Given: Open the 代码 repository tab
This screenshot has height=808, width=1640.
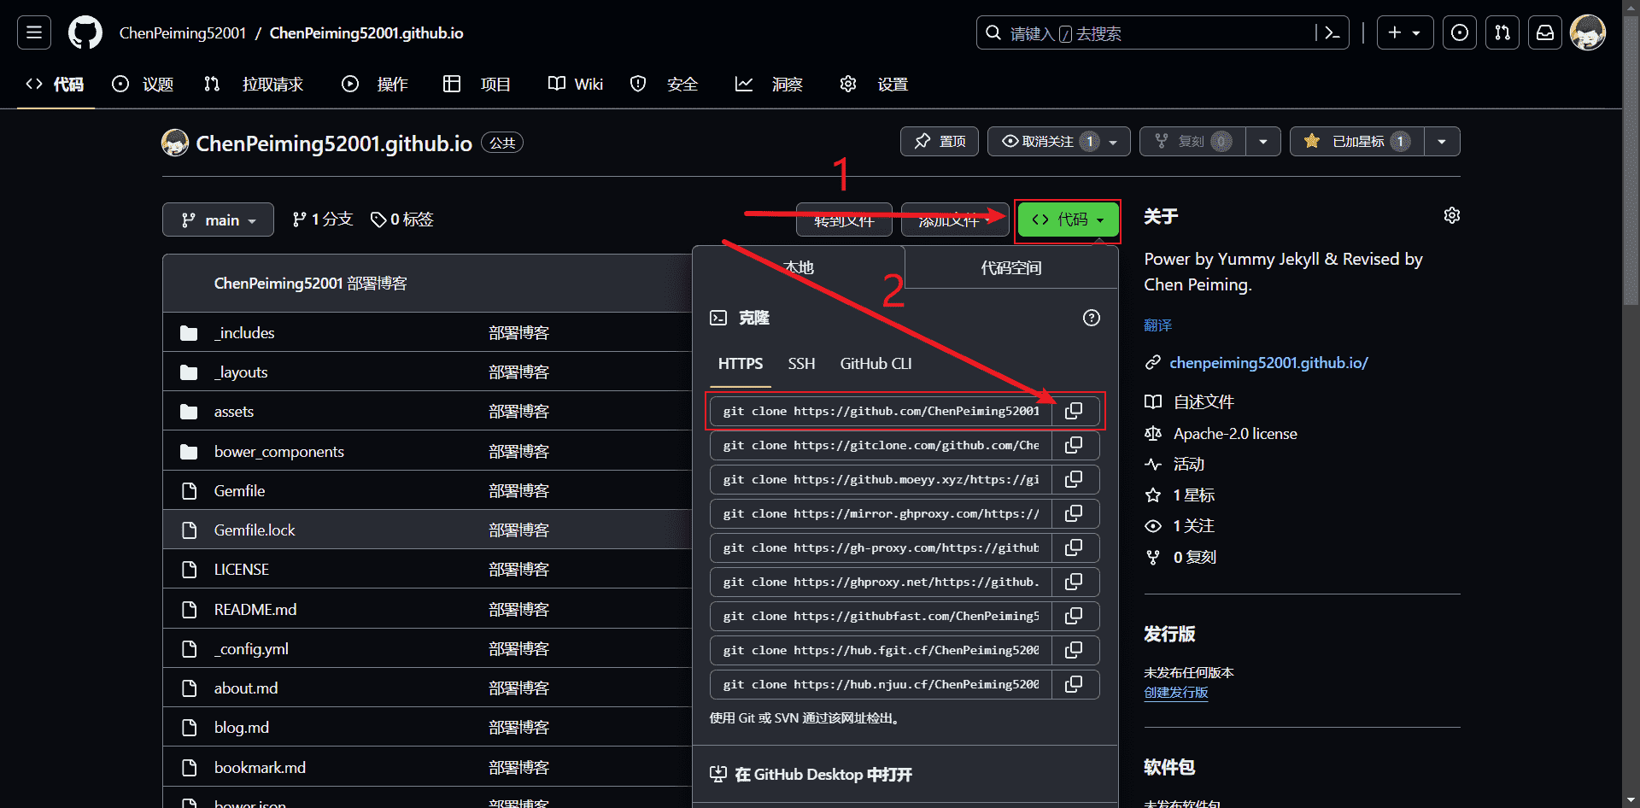Looking at the screenshot, I should coord(56,84).
